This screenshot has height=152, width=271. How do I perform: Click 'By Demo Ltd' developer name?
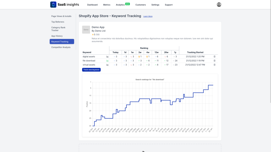(x=98, y=31)
